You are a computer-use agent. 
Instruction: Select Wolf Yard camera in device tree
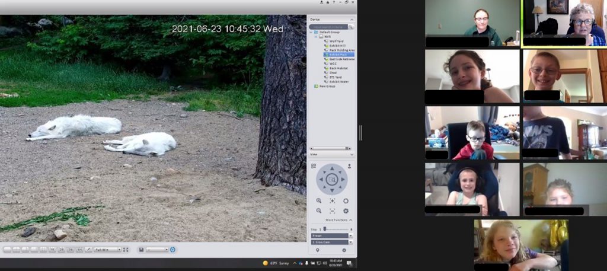(x=336, y=41)
